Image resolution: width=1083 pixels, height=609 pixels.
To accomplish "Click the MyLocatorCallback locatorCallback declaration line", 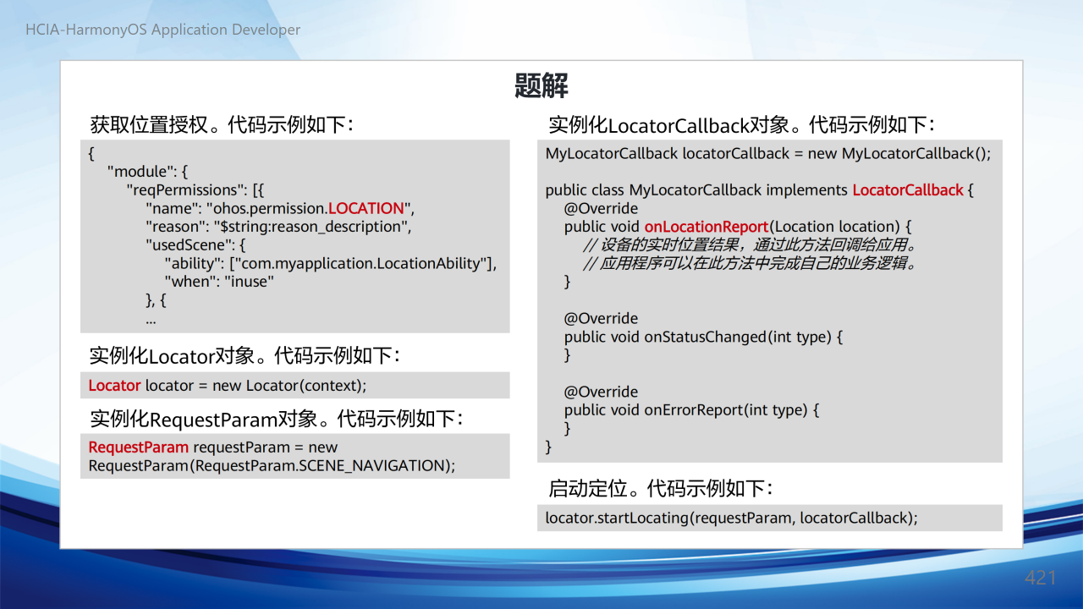I will [768, 153].
